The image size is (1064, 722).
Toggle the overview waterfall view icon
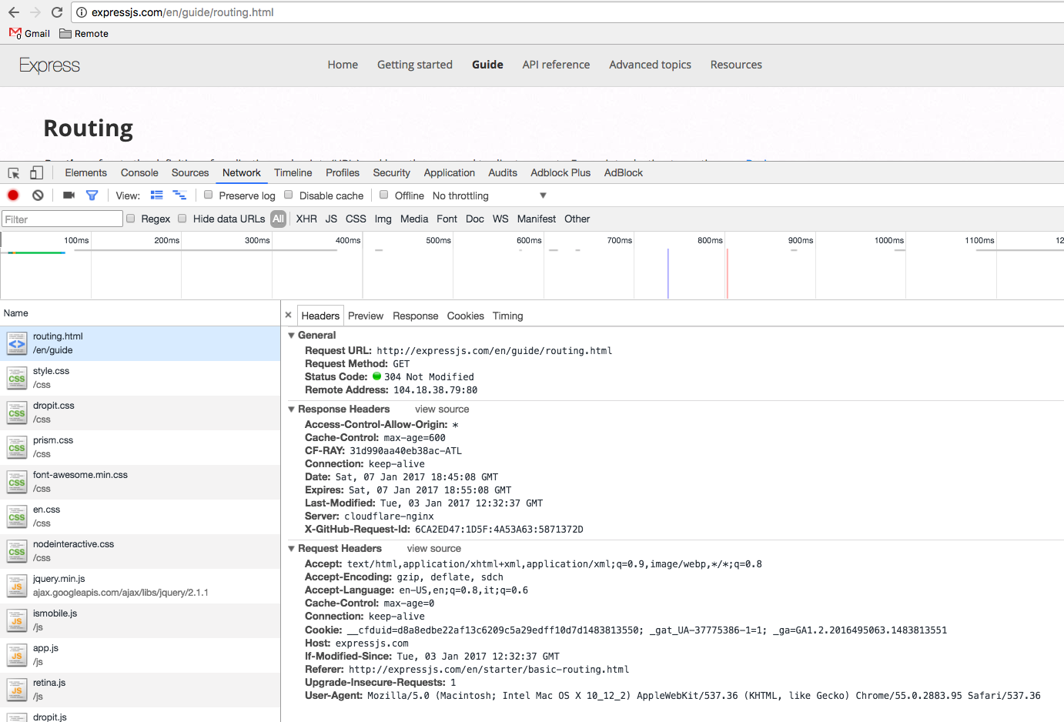(x=179, y=196)
